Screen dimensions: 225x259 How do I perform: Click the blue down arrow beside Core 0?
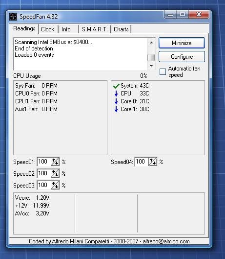[116, 101]
